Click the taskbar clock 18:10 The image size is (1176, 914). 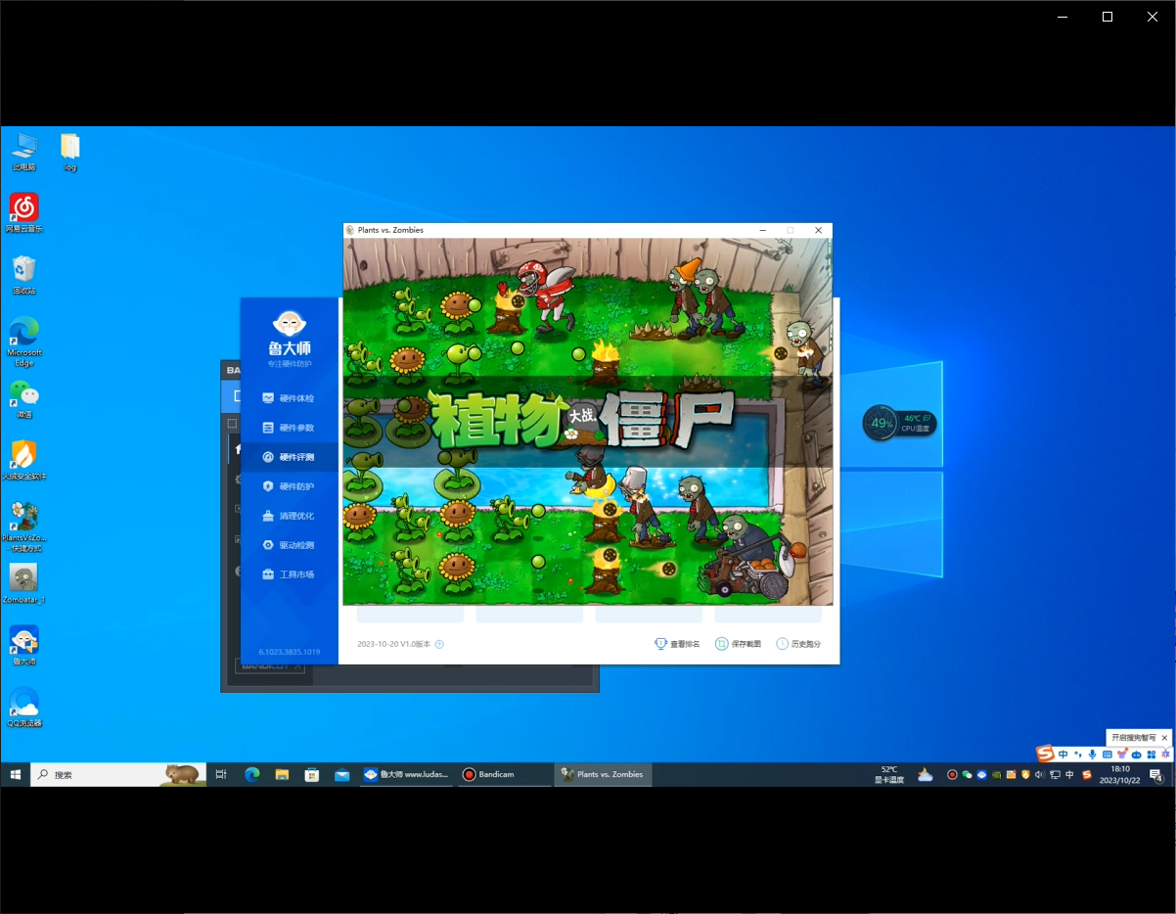tap(1120, 774)
